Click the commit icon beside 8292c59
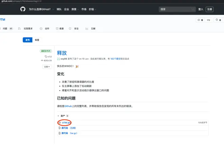The image size is (224, 147). point(42,60)
